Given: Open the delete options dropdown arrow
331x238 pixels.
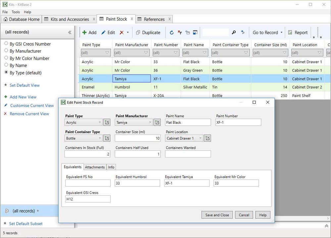Looking at the screenshot, I should click(128, 32).
